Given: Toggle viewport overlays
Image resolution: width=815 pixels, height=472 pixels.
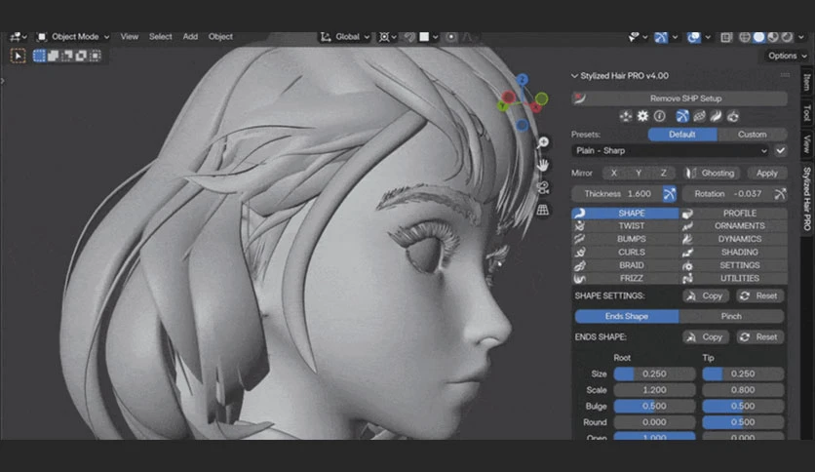Looking at the screenshot, I should click(693, 37).
